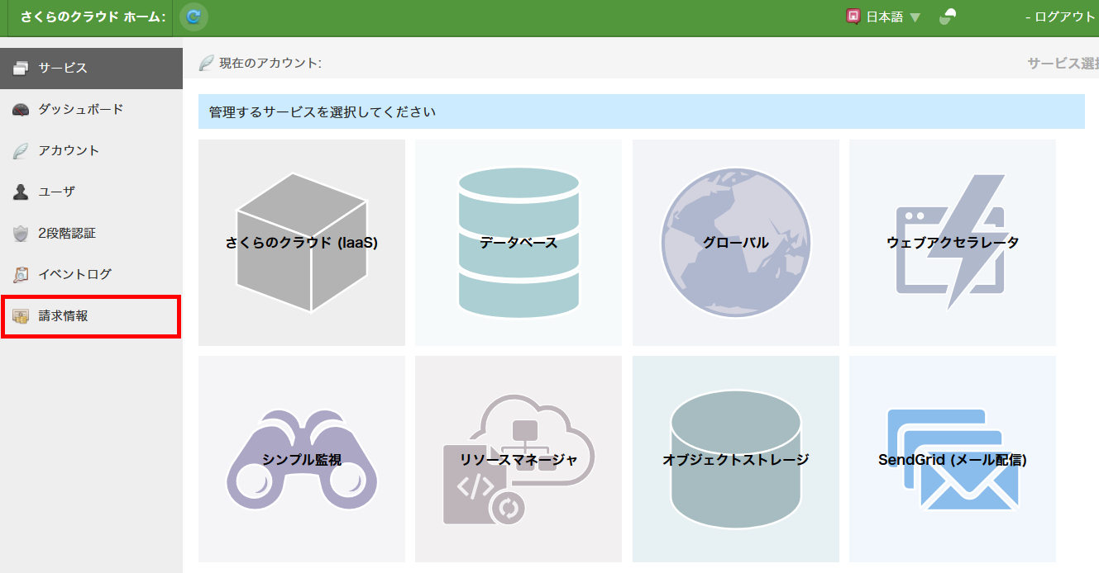Open the グローバル globe tile
This screenshot has height=573, width=1099.
click(735, 243)
